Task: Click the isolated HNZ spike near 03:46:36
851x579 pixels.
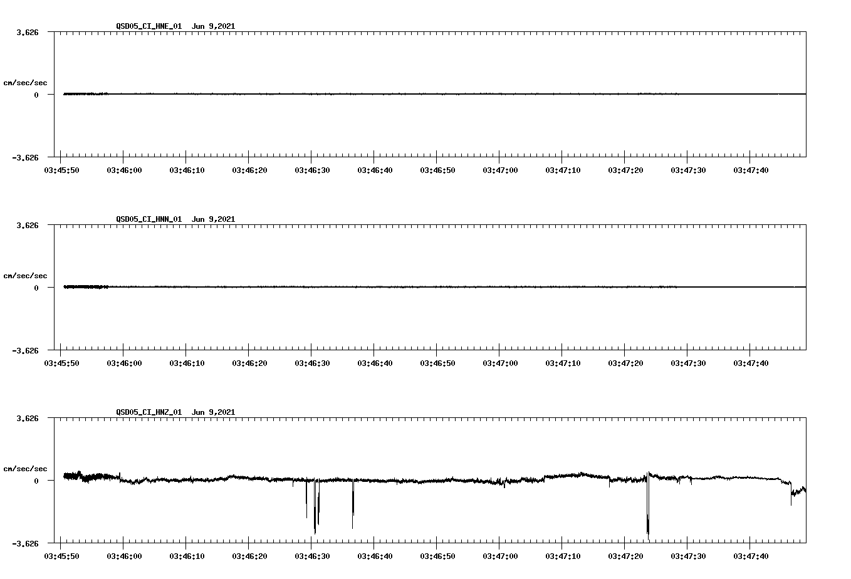Action: click(x=353, y=504)
